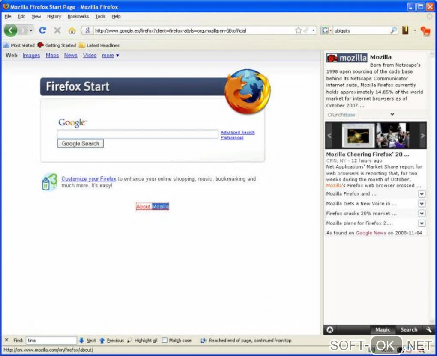437x356 pixels.
Task: Click the sidebar vertical scrollbar
Action: click(x=432, y=187)
